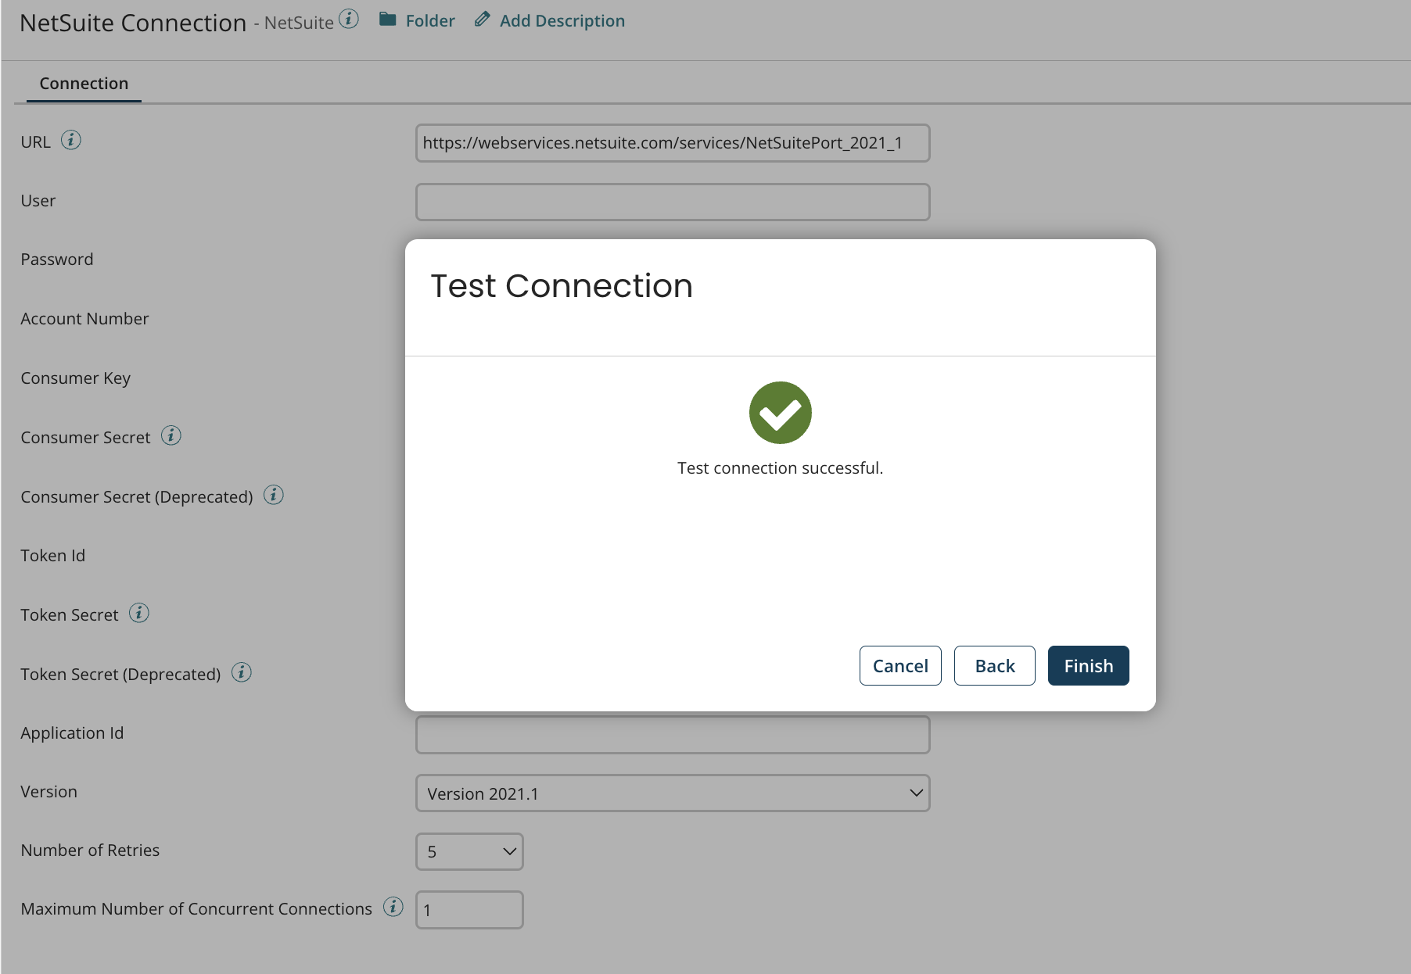Cancel the Test Connection dialog
1411x974 pixels.
[x=900, y=665]
